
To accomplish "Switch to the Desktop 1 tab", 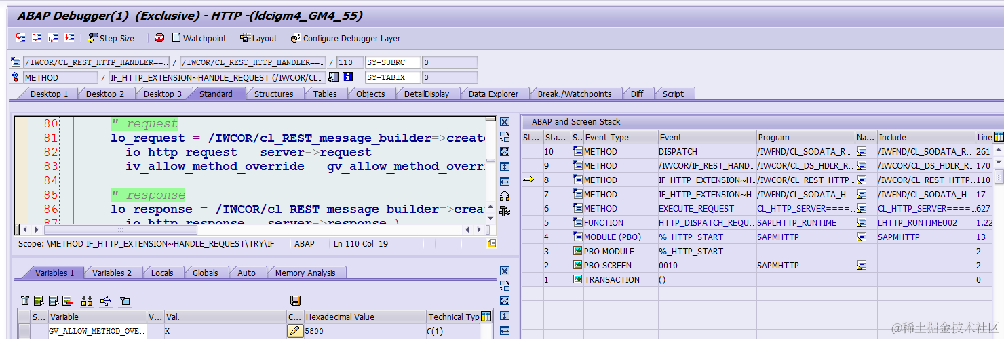I will click(49, 94).
